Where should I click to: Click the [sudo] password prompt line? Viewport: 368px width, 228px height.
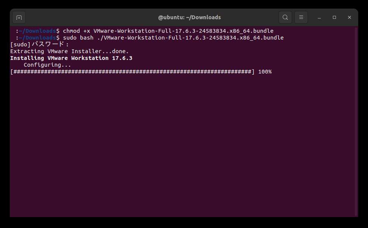click(x=39, y=44)
